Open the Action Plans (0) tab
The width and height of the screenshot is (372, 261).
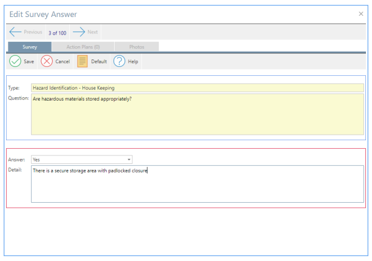(x=83, y=47)
